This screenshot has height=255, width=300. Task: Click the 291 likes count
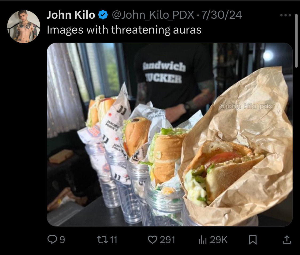pos(167,240)
